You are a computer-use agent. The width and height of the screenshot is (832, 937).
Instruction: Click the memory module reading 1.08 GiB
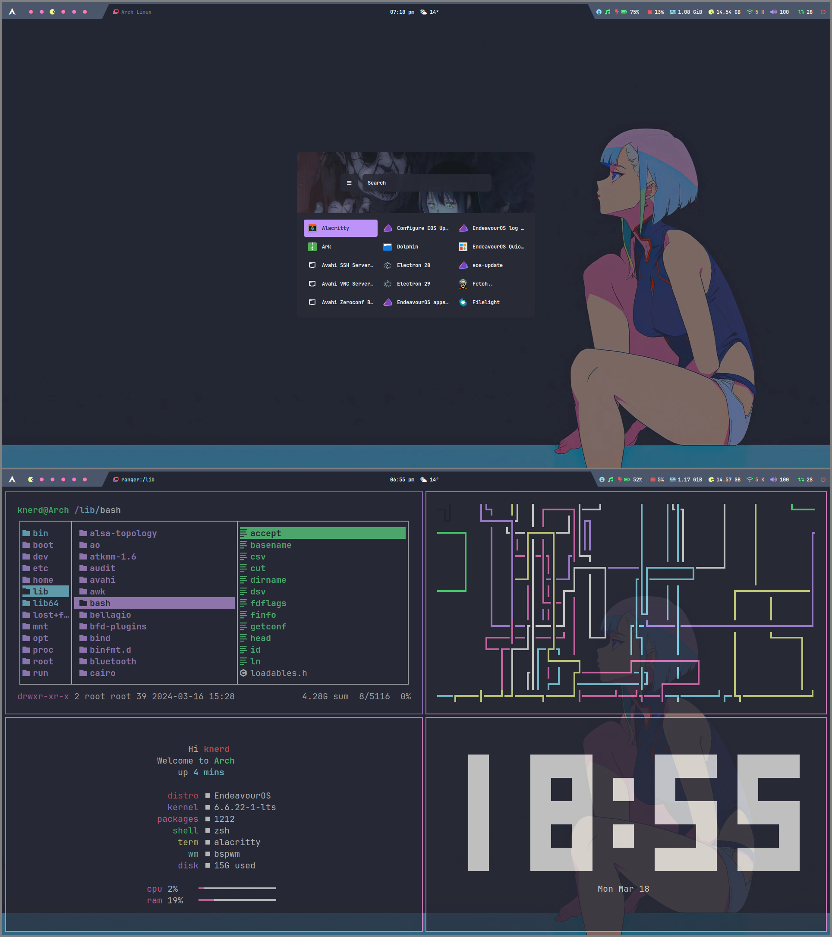pos(686,12)
